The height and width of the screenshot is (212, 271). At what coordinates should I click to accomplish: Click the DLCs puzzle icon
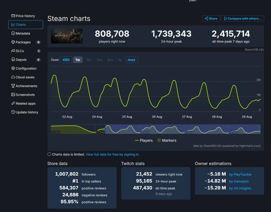(x=13, y=51)
